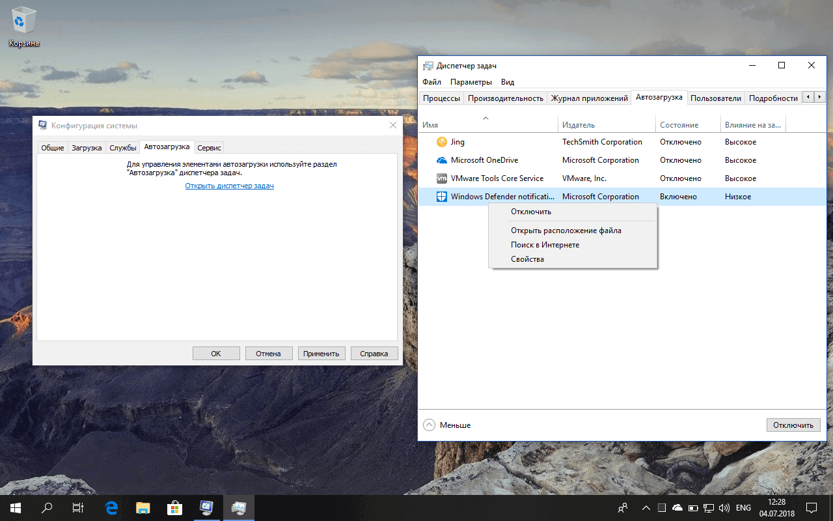Open the Windows Start menu
The image size is (833, 521).
click(x=16, y=508)
